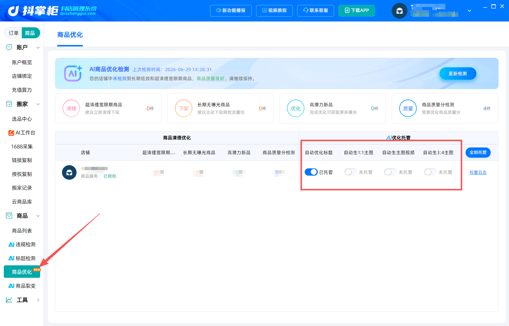Enable 自动生主图视频 hosting toggle

coord(391,172)
